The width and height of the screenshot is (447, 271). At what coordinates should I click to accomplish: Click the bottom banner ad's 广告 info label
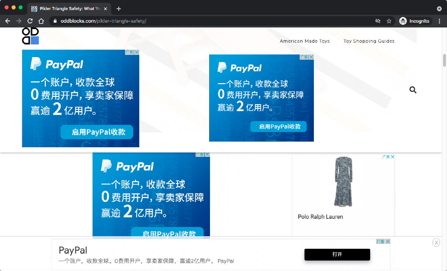381,241
